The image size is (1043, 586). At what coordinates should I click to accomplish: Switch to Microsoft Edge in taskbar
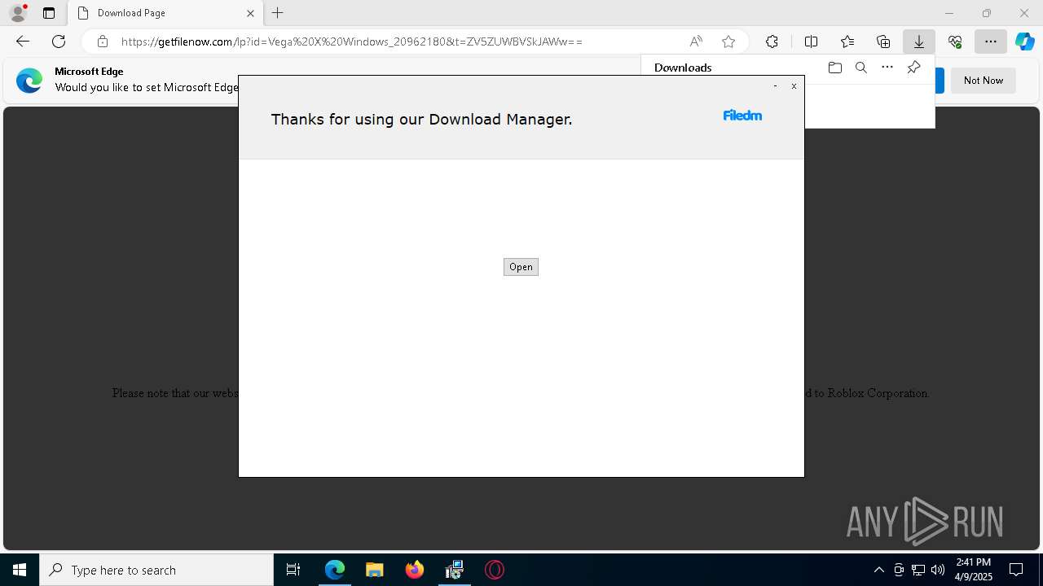pyautogui.click(x=335, y=570)
